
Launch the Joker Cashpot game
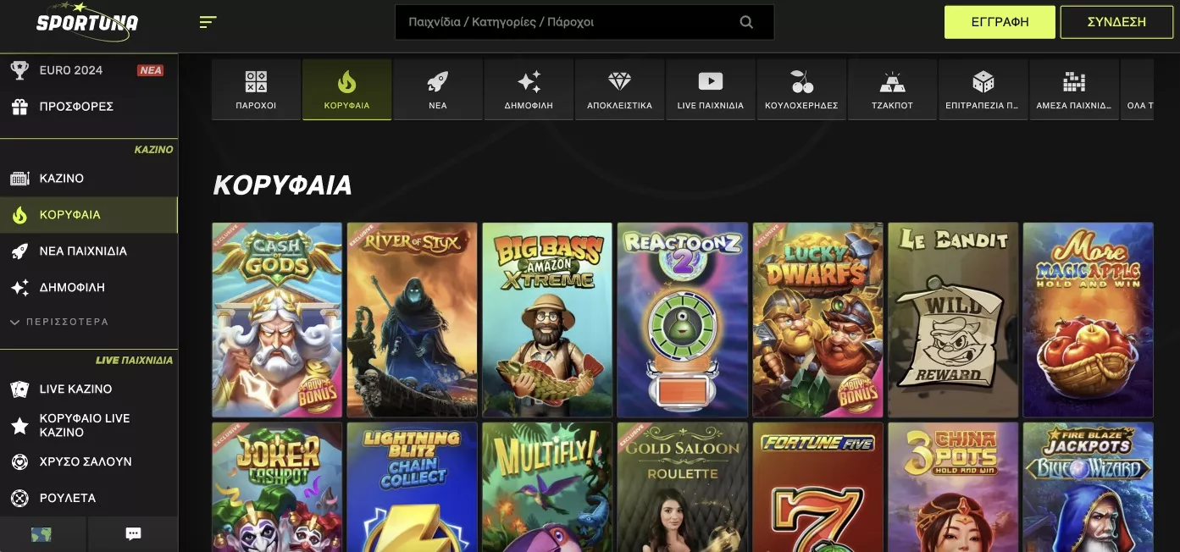tap(277, 488)
